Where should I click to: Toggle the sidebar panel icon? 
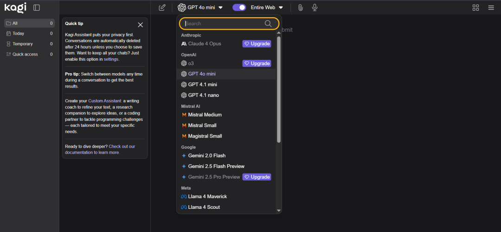pos(37,7)
